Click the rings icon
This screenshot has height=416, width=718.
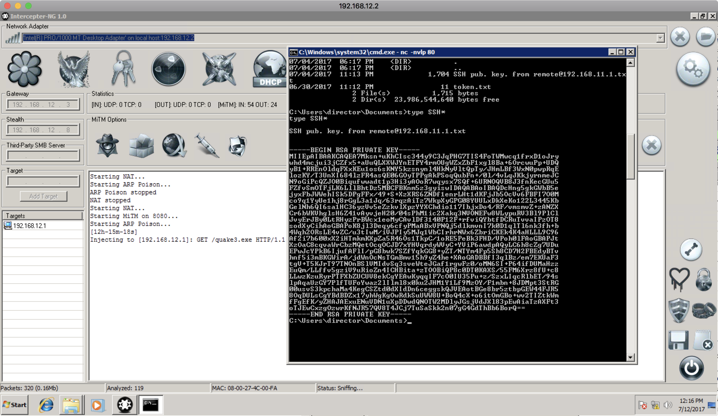[x=704, y=310]
